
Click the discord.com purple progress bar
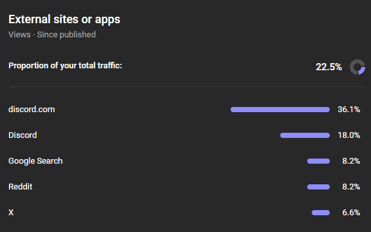280,110
